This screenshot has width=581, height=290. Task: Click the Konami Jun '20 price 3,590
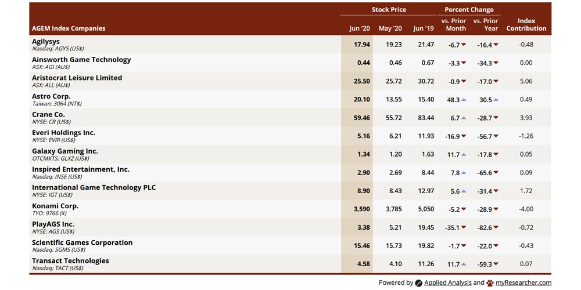[361, 209]
